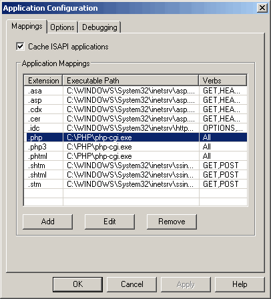Click the Verbs column header
Viewport: 271px width, 299px height.
[x=223, y=80]
